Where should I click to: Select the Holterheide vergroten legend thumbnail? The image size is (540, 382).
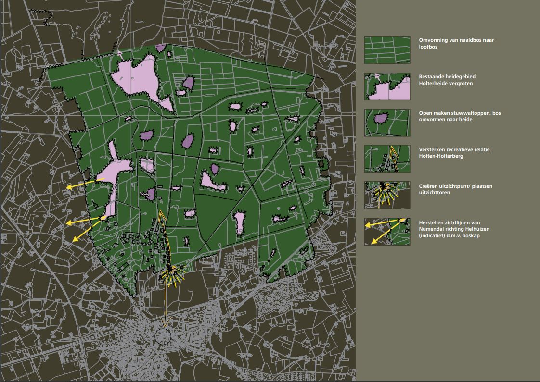(x=387, y=86)
